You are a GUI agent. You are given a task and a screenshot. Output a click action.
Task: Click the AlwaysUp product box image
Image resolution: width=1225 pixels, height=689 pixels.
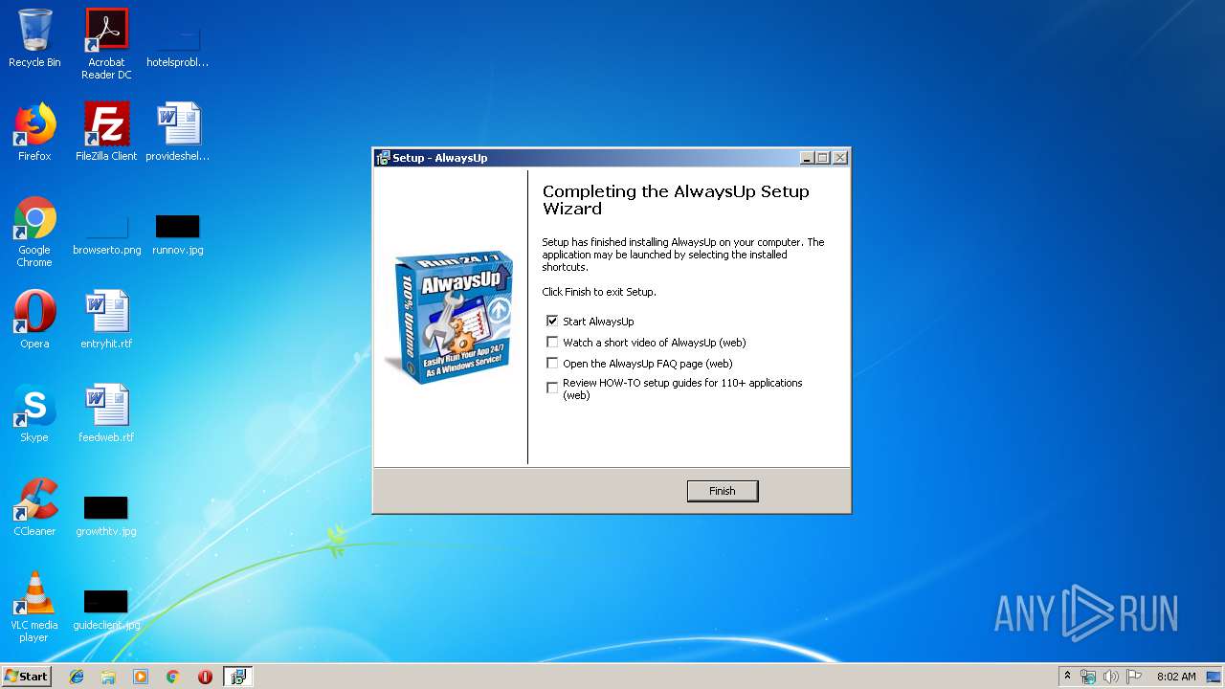[x=450, y=316]
